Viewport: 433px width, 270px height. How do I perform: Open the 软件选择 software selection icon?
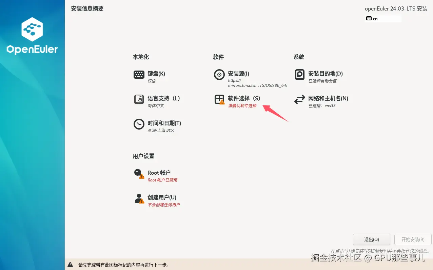[x=219, y=99]
